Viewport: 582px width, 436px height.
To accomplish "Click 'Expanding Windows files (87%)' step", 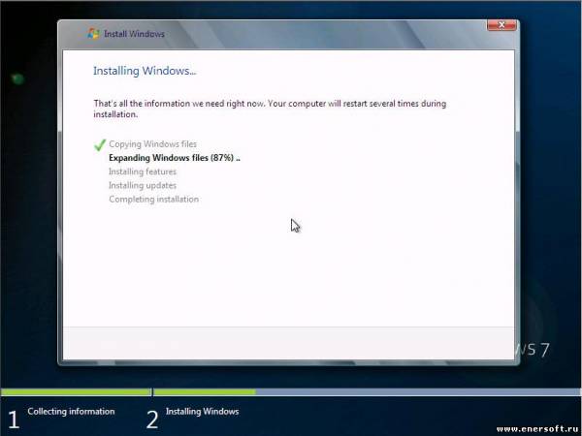I will (x=175, y=158).
